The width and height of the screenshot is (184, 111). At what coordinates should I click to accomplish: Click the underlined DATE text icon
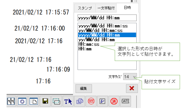click(125, 101)
